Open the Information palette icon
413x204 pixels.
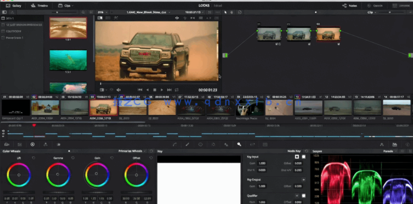408,144
